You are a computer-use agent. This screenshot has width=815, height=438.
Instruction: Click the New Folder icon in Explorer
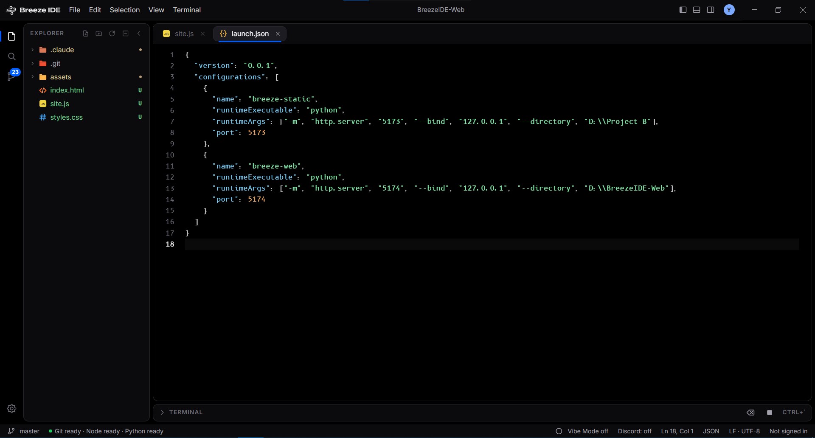99,34
